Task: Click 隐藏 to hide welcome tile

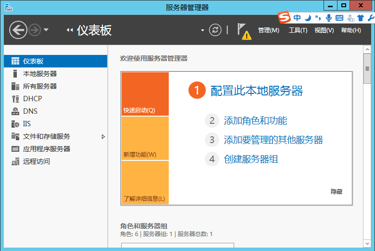Action: tap(337, 192)
